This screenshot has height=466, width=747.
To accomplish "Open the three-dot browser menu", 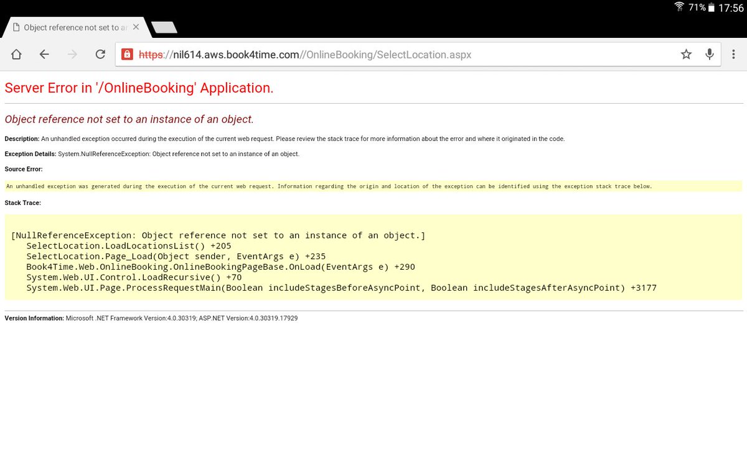I will tap(733, 55).
